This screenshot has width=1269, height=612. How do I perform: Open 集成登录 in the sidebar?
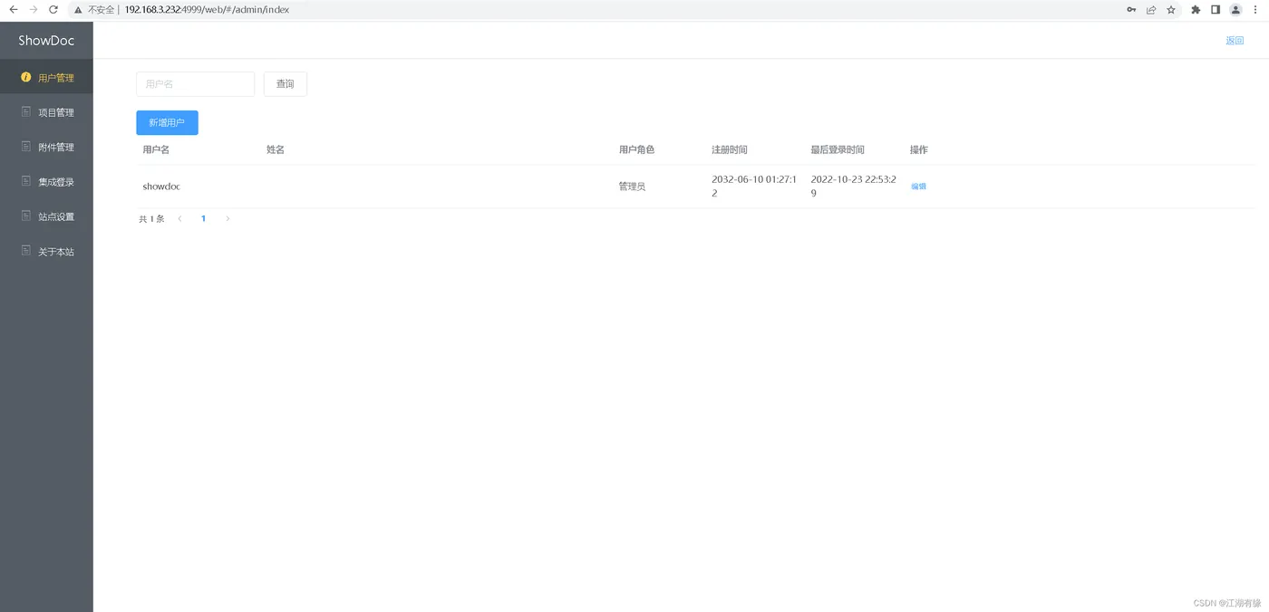coord(46,182)
